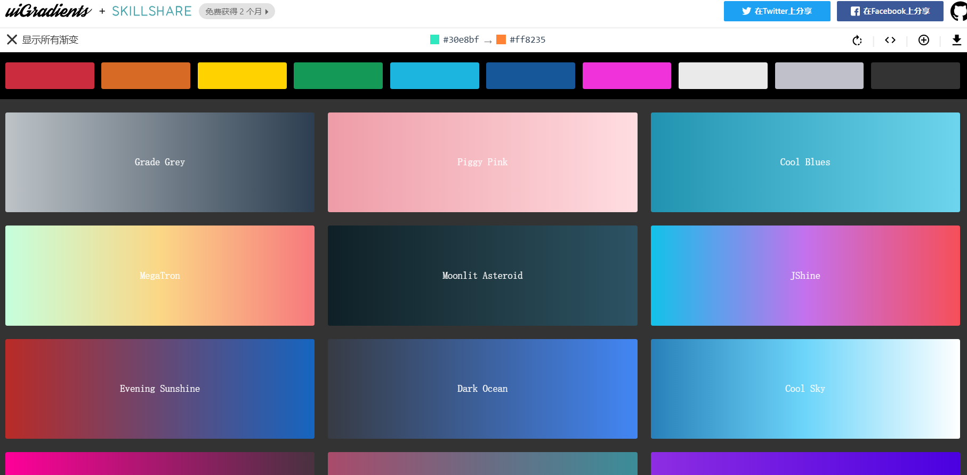967x475 pixels.
Task: Open the purple gradient card at bottom
Action: click(805, 464)
